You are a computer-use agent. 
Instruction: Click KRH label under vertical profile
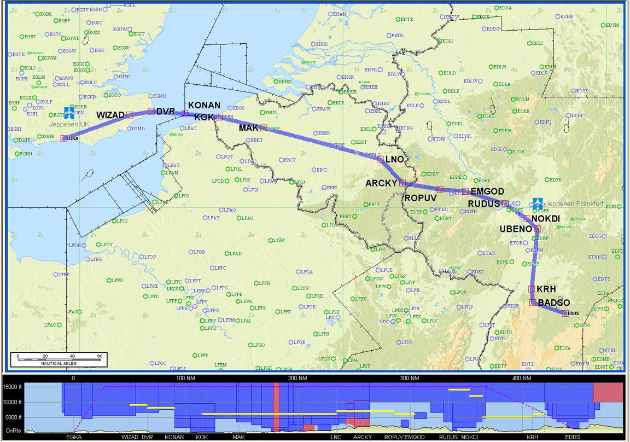pyautogui.click(x=532, y=437)
